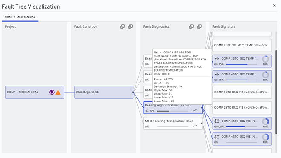Collapse all in Fault Condition column header
The image size is (281, 158).
(122, 26)
